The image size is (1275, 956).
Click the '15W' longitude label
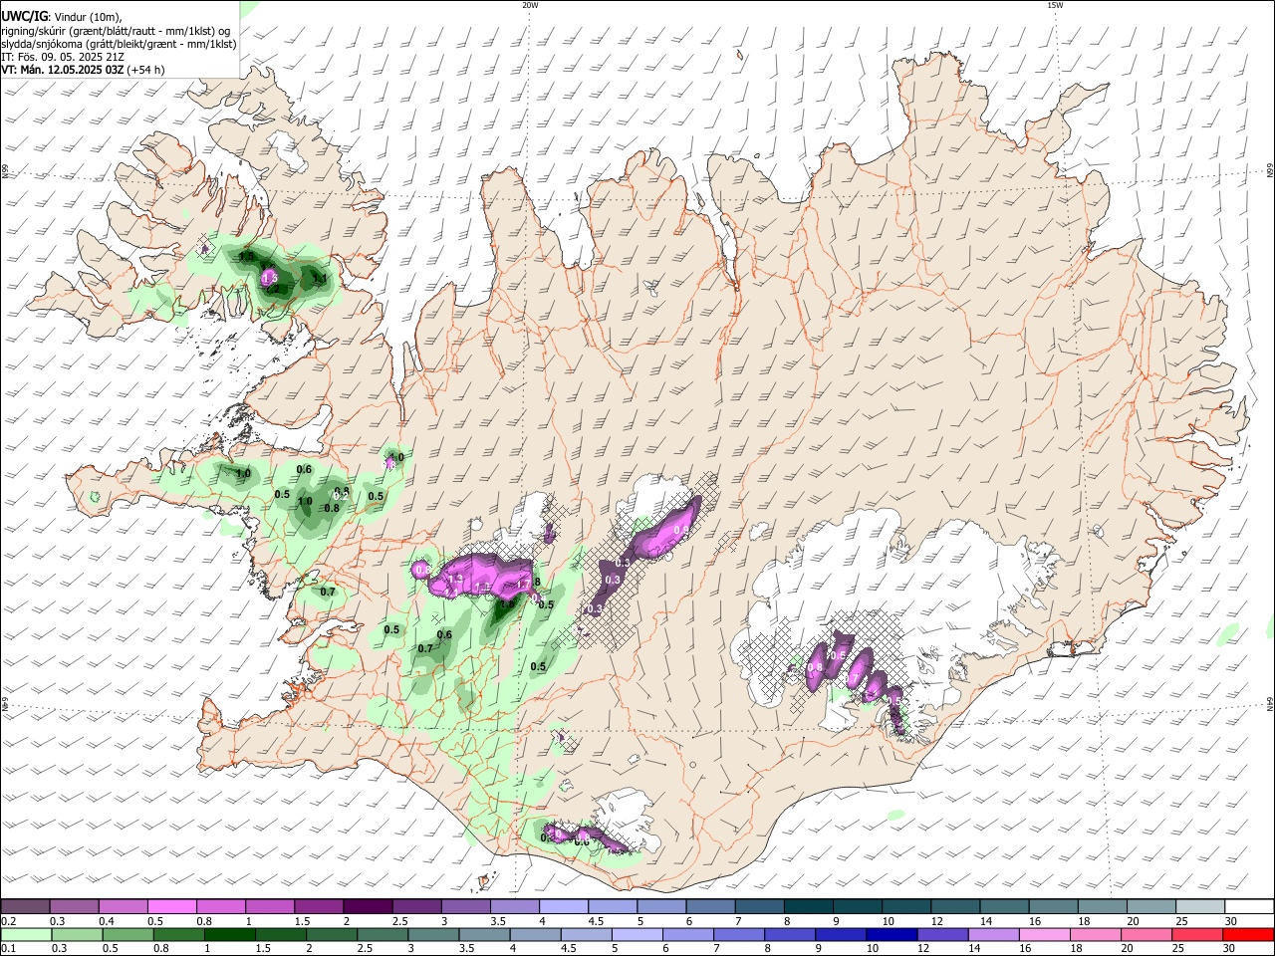pyautogui.click(x=1055, y=5)
